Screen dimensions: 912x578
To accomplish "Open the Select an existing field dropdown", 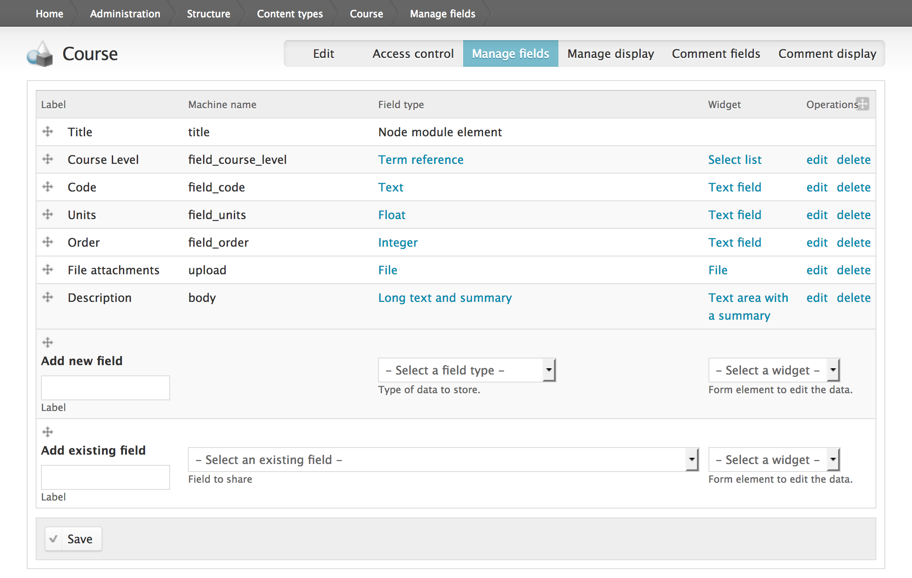I will pyautogui.click(x=443, y=460).
